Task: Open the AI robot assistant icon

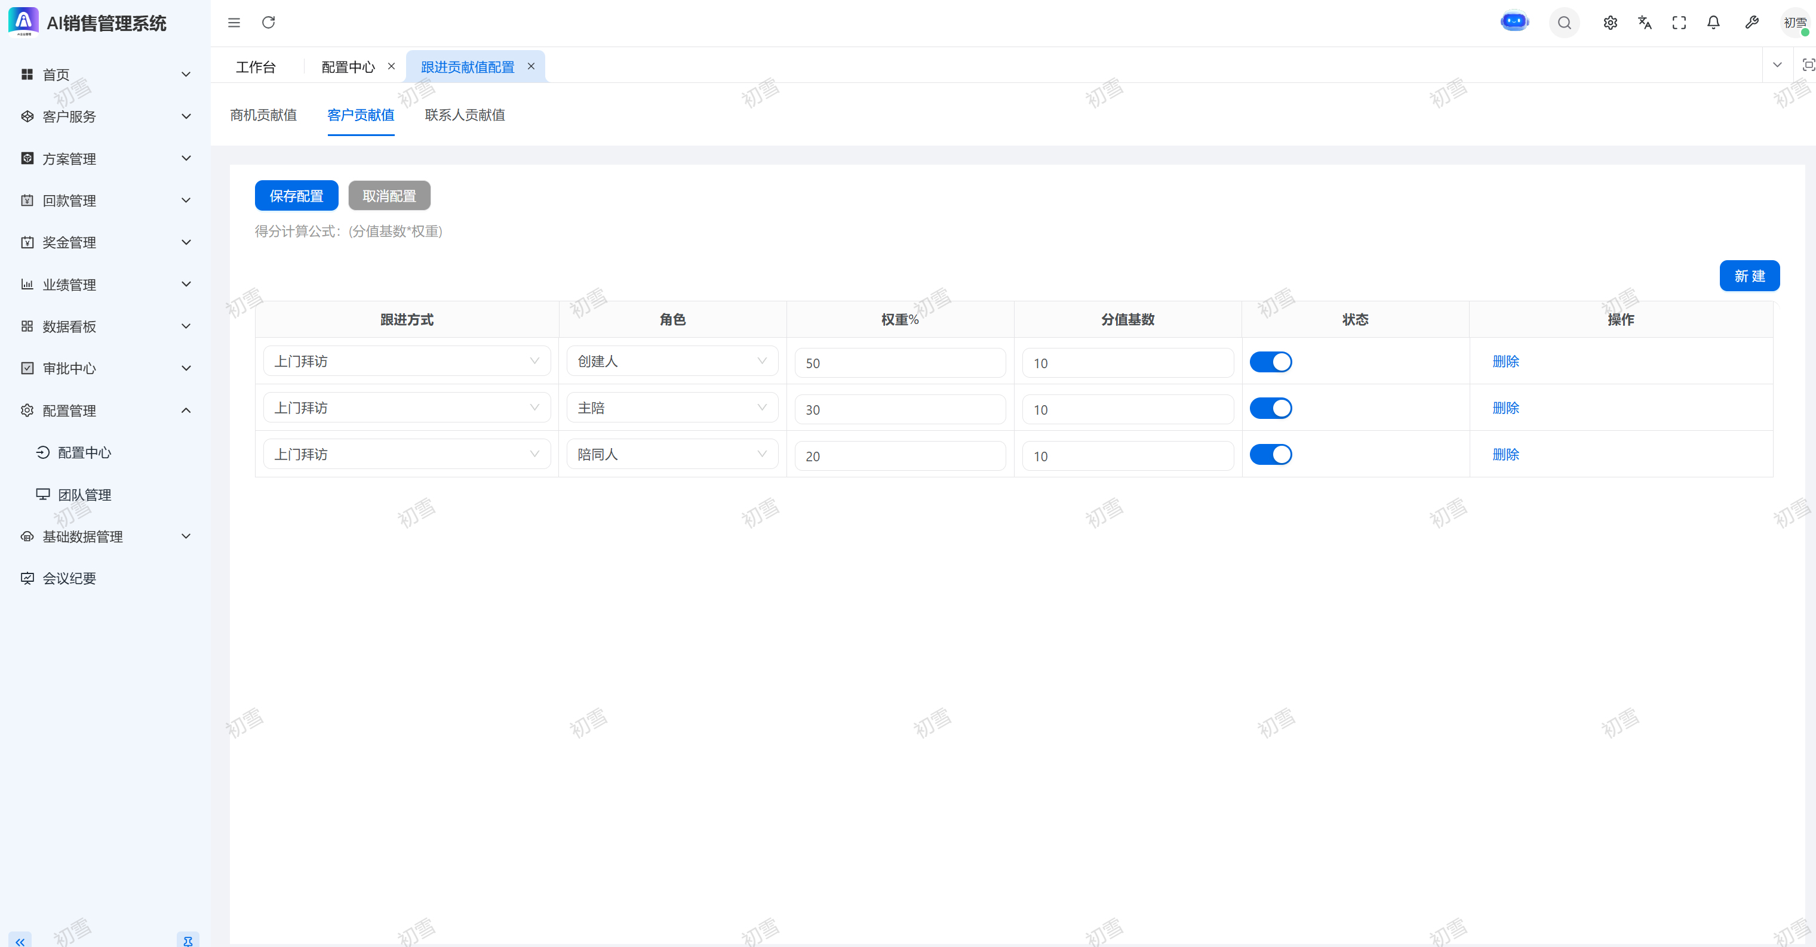Action: 1514,22
